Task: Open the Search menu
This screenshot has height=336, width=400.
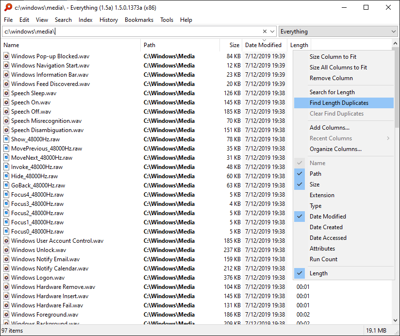Action: point(63,20)
